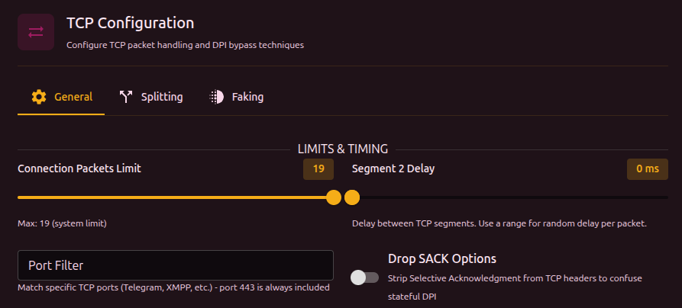Click the Connection Packets Limit slider handle
Viewport: 682px width, 308px height.
[x=334, y=197]
